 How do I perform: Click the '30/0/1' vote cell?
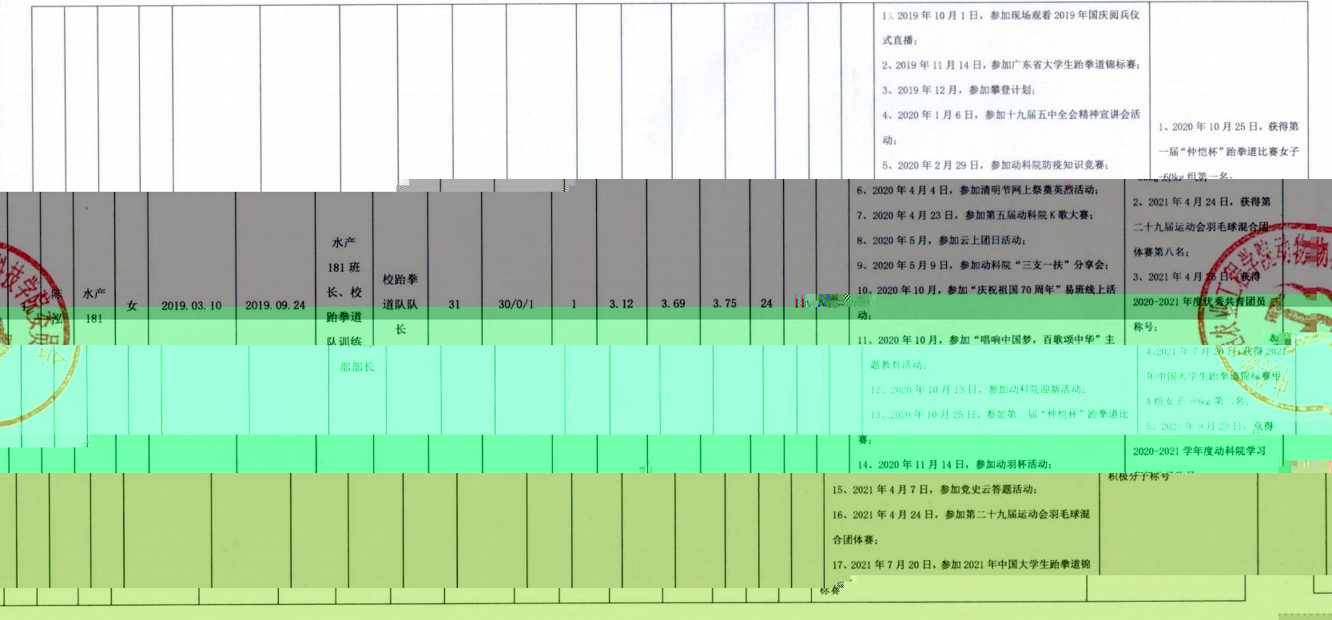click(x=516, y=304)
